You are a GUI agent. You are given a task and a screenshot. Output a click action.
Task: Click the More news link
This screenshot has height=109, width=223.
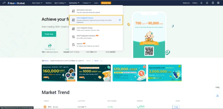pyautogui.click(x=96, y=61)
